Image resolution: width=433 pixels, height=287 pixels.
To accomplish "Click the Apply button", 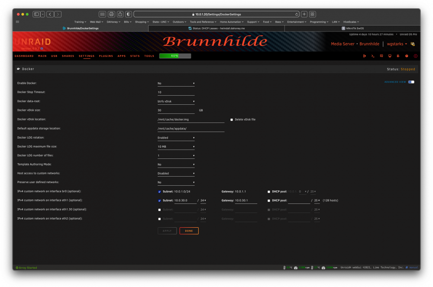I will 167,231.
